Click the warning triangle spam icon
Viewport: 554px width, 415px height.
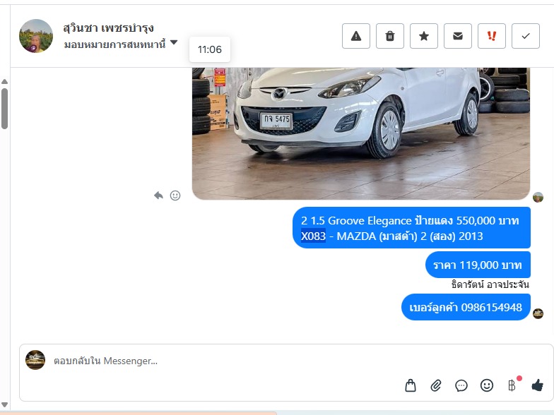356,36
